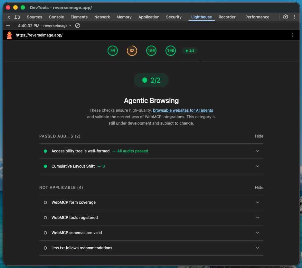Switch to the Security tab
Viewport: 302px width, 268px height.
point(174,17)
